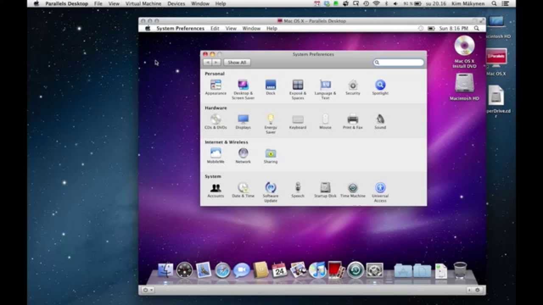Viewport: 543px width, 305px height.
Task: Expand the gear dropdown in Parallels status bar
Action: point(148,290)
